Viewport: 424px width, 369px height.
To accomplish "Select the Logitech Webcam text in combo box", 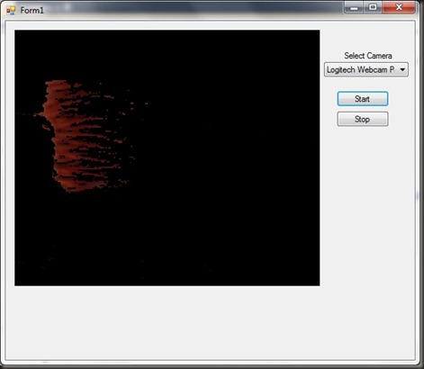I will 360,69.
